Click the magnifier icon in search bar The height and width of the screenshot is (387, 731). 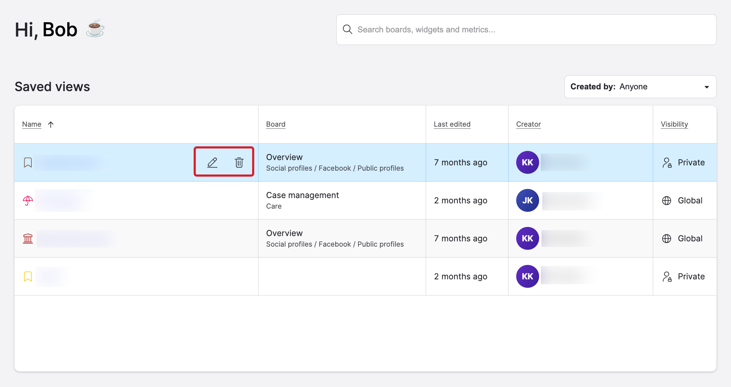pos(348,30)
